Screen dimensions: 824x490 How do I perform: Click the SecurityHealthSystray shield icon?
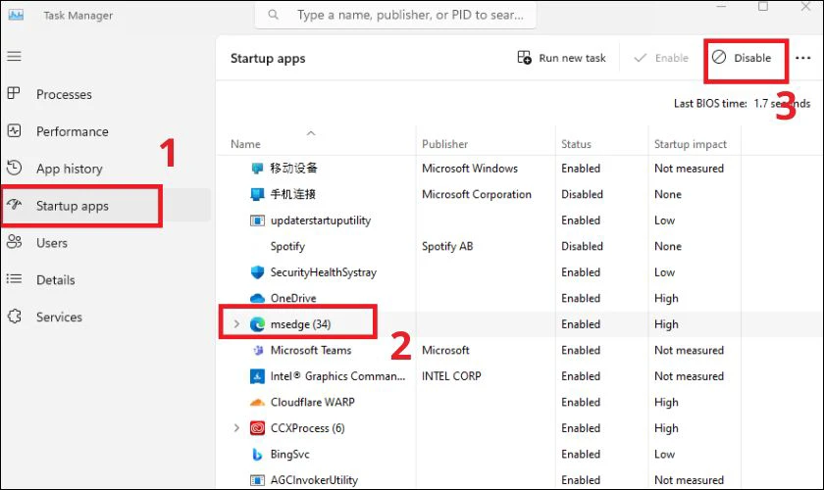pyautogui.click(x=257, y=272)
